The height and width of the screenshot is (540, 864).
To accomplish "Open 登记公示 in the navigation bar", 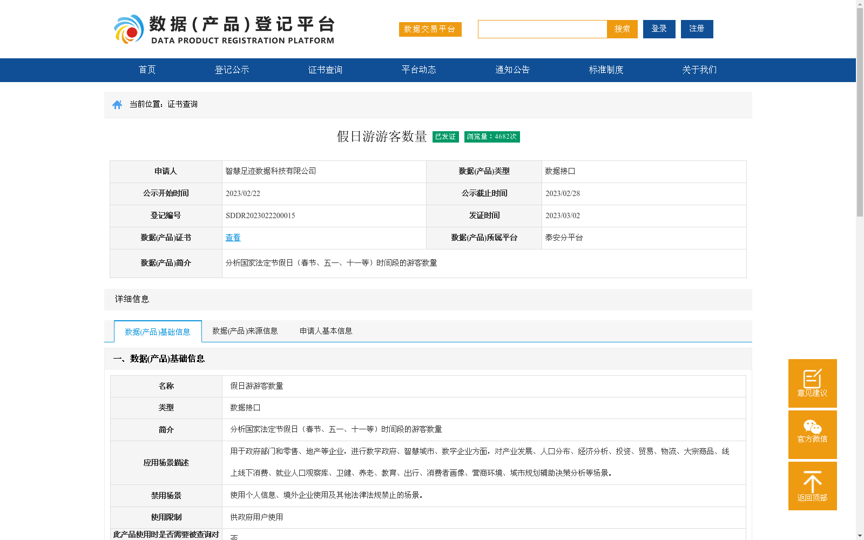I will coord(232,70).
